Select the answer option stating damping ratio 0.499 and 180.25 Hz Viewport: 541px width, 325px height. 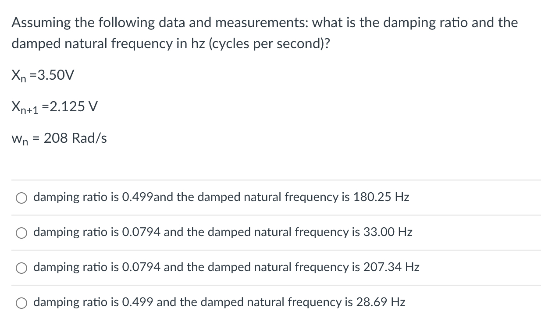(221, 197)
